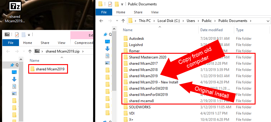The height and width of the screenshot is (122, 271).
Task: Expand the chevron after shared Mcam2019.zip
Action: coord(83,51)
